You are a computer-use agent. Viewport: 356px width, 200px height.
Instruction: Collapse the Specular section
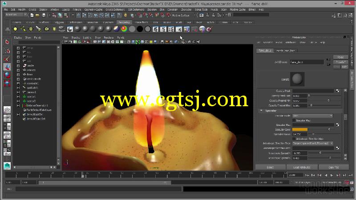pos(261,111)
